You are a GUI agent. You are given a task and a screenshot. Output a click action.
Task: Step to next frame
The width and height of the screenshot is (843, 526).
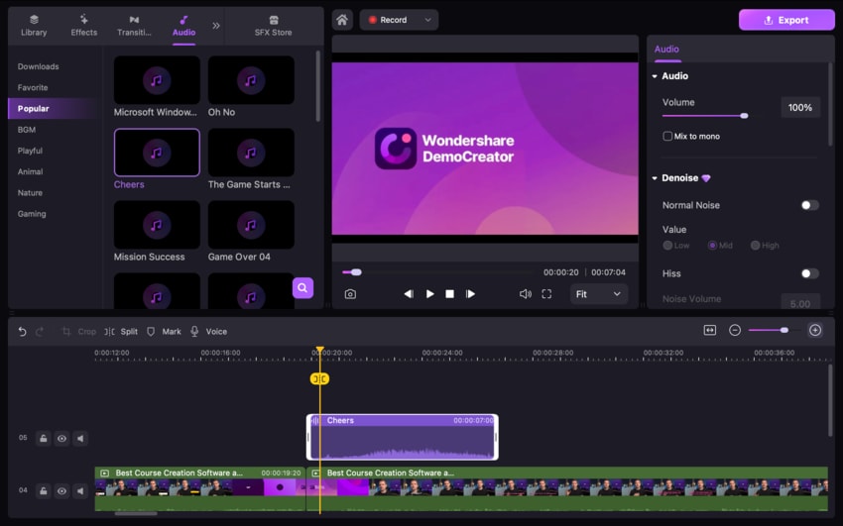click(470, 294)
